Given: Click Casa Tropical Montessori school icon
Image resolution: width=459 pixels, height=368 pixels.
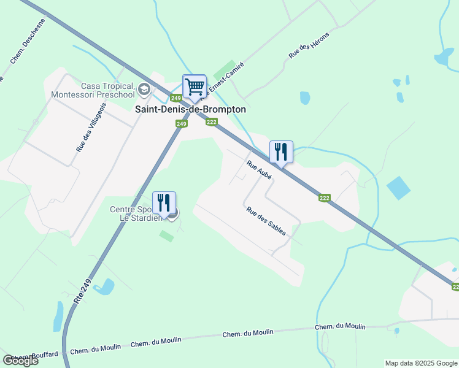Looking at the screenshot, I should tap(144, 90).
